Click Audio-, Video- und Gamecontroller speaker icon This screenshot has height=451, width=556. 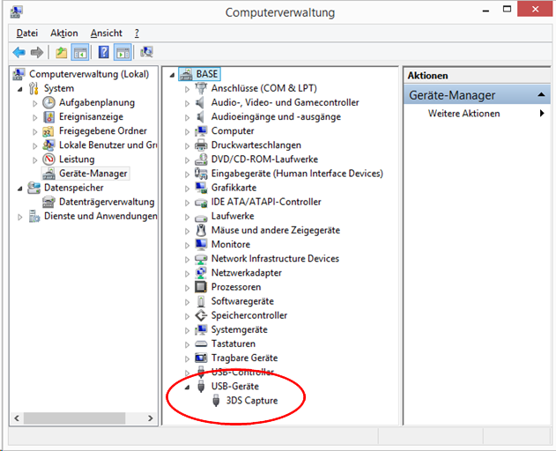pyautogui.click(x=200, y=102)
